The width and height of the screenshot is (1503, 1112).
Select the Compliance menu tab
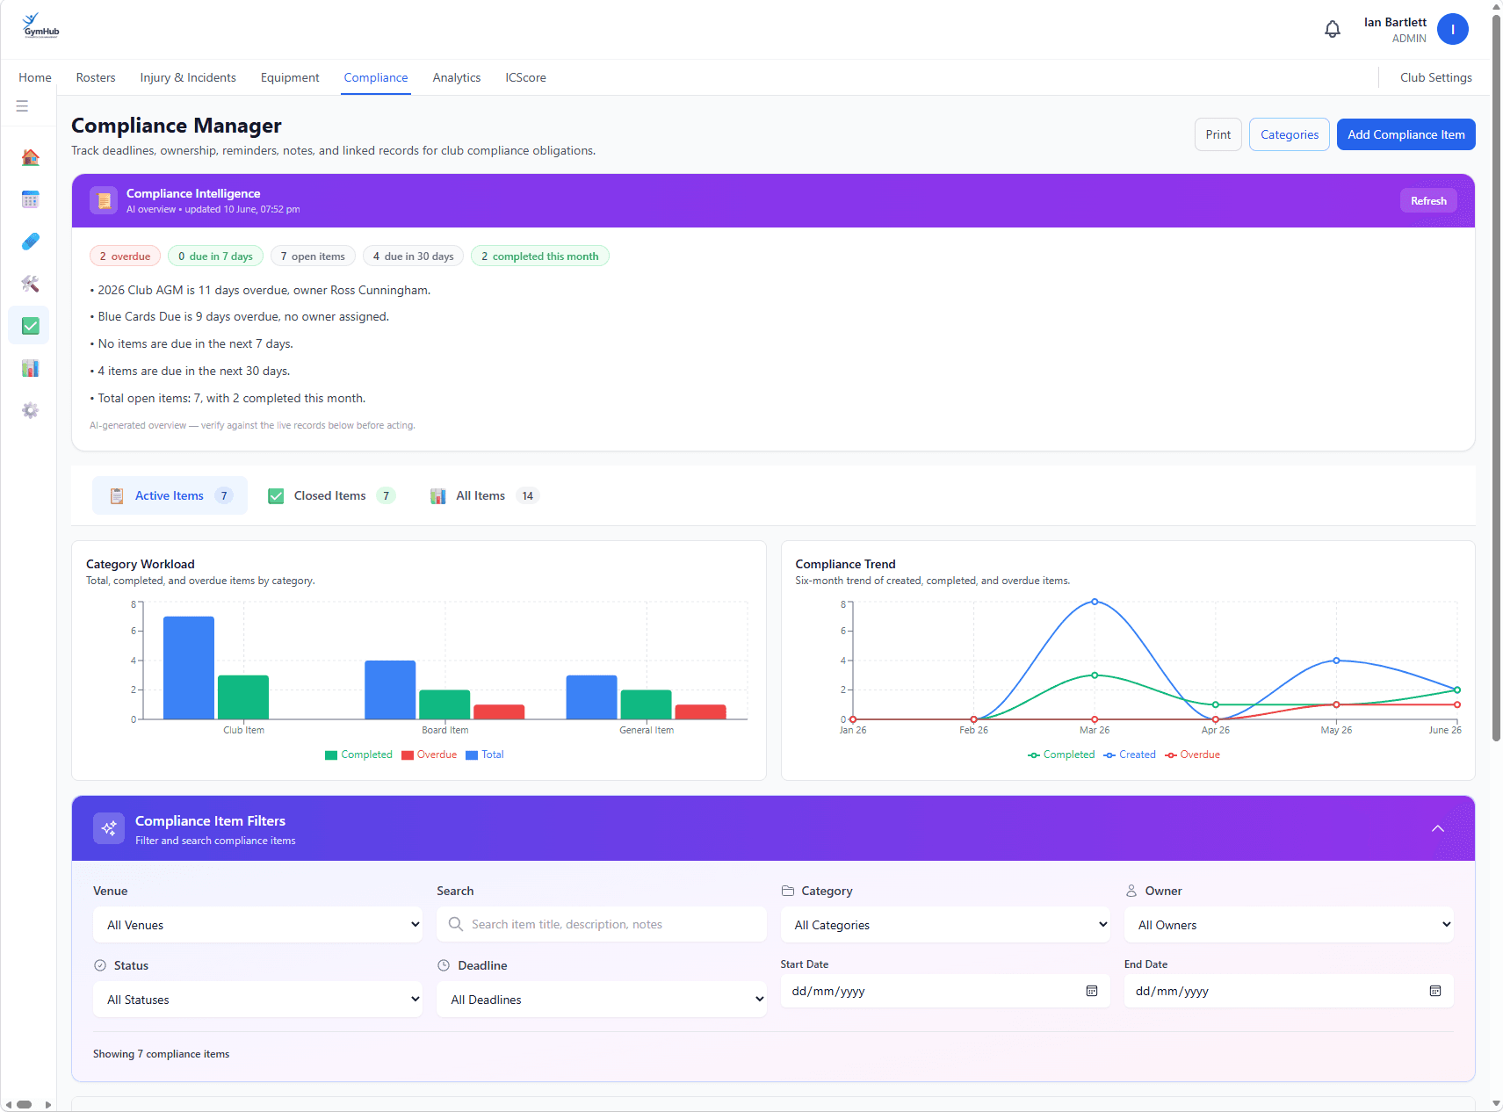tap(376, 77)
